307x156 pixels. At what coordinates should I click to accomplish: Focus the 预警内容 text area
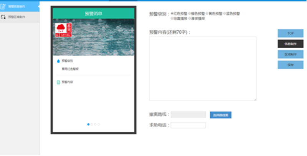[203, 69]
